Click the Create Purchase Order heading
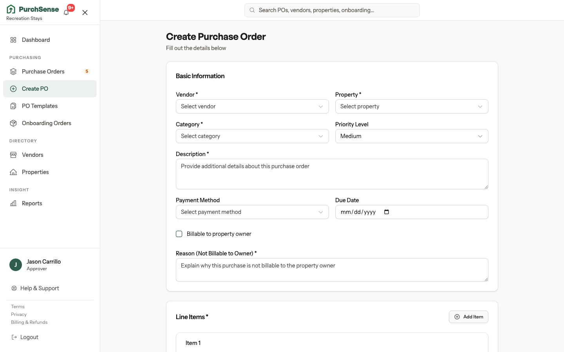 (x=216, y=36)
